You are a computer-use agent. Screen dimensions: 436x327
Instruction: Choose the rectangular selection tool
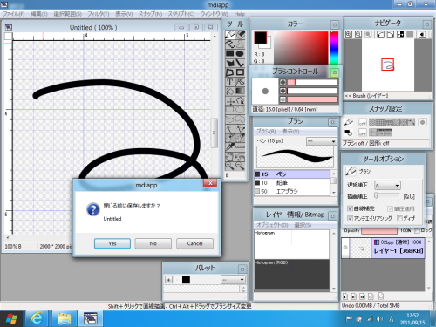point(230,110)
